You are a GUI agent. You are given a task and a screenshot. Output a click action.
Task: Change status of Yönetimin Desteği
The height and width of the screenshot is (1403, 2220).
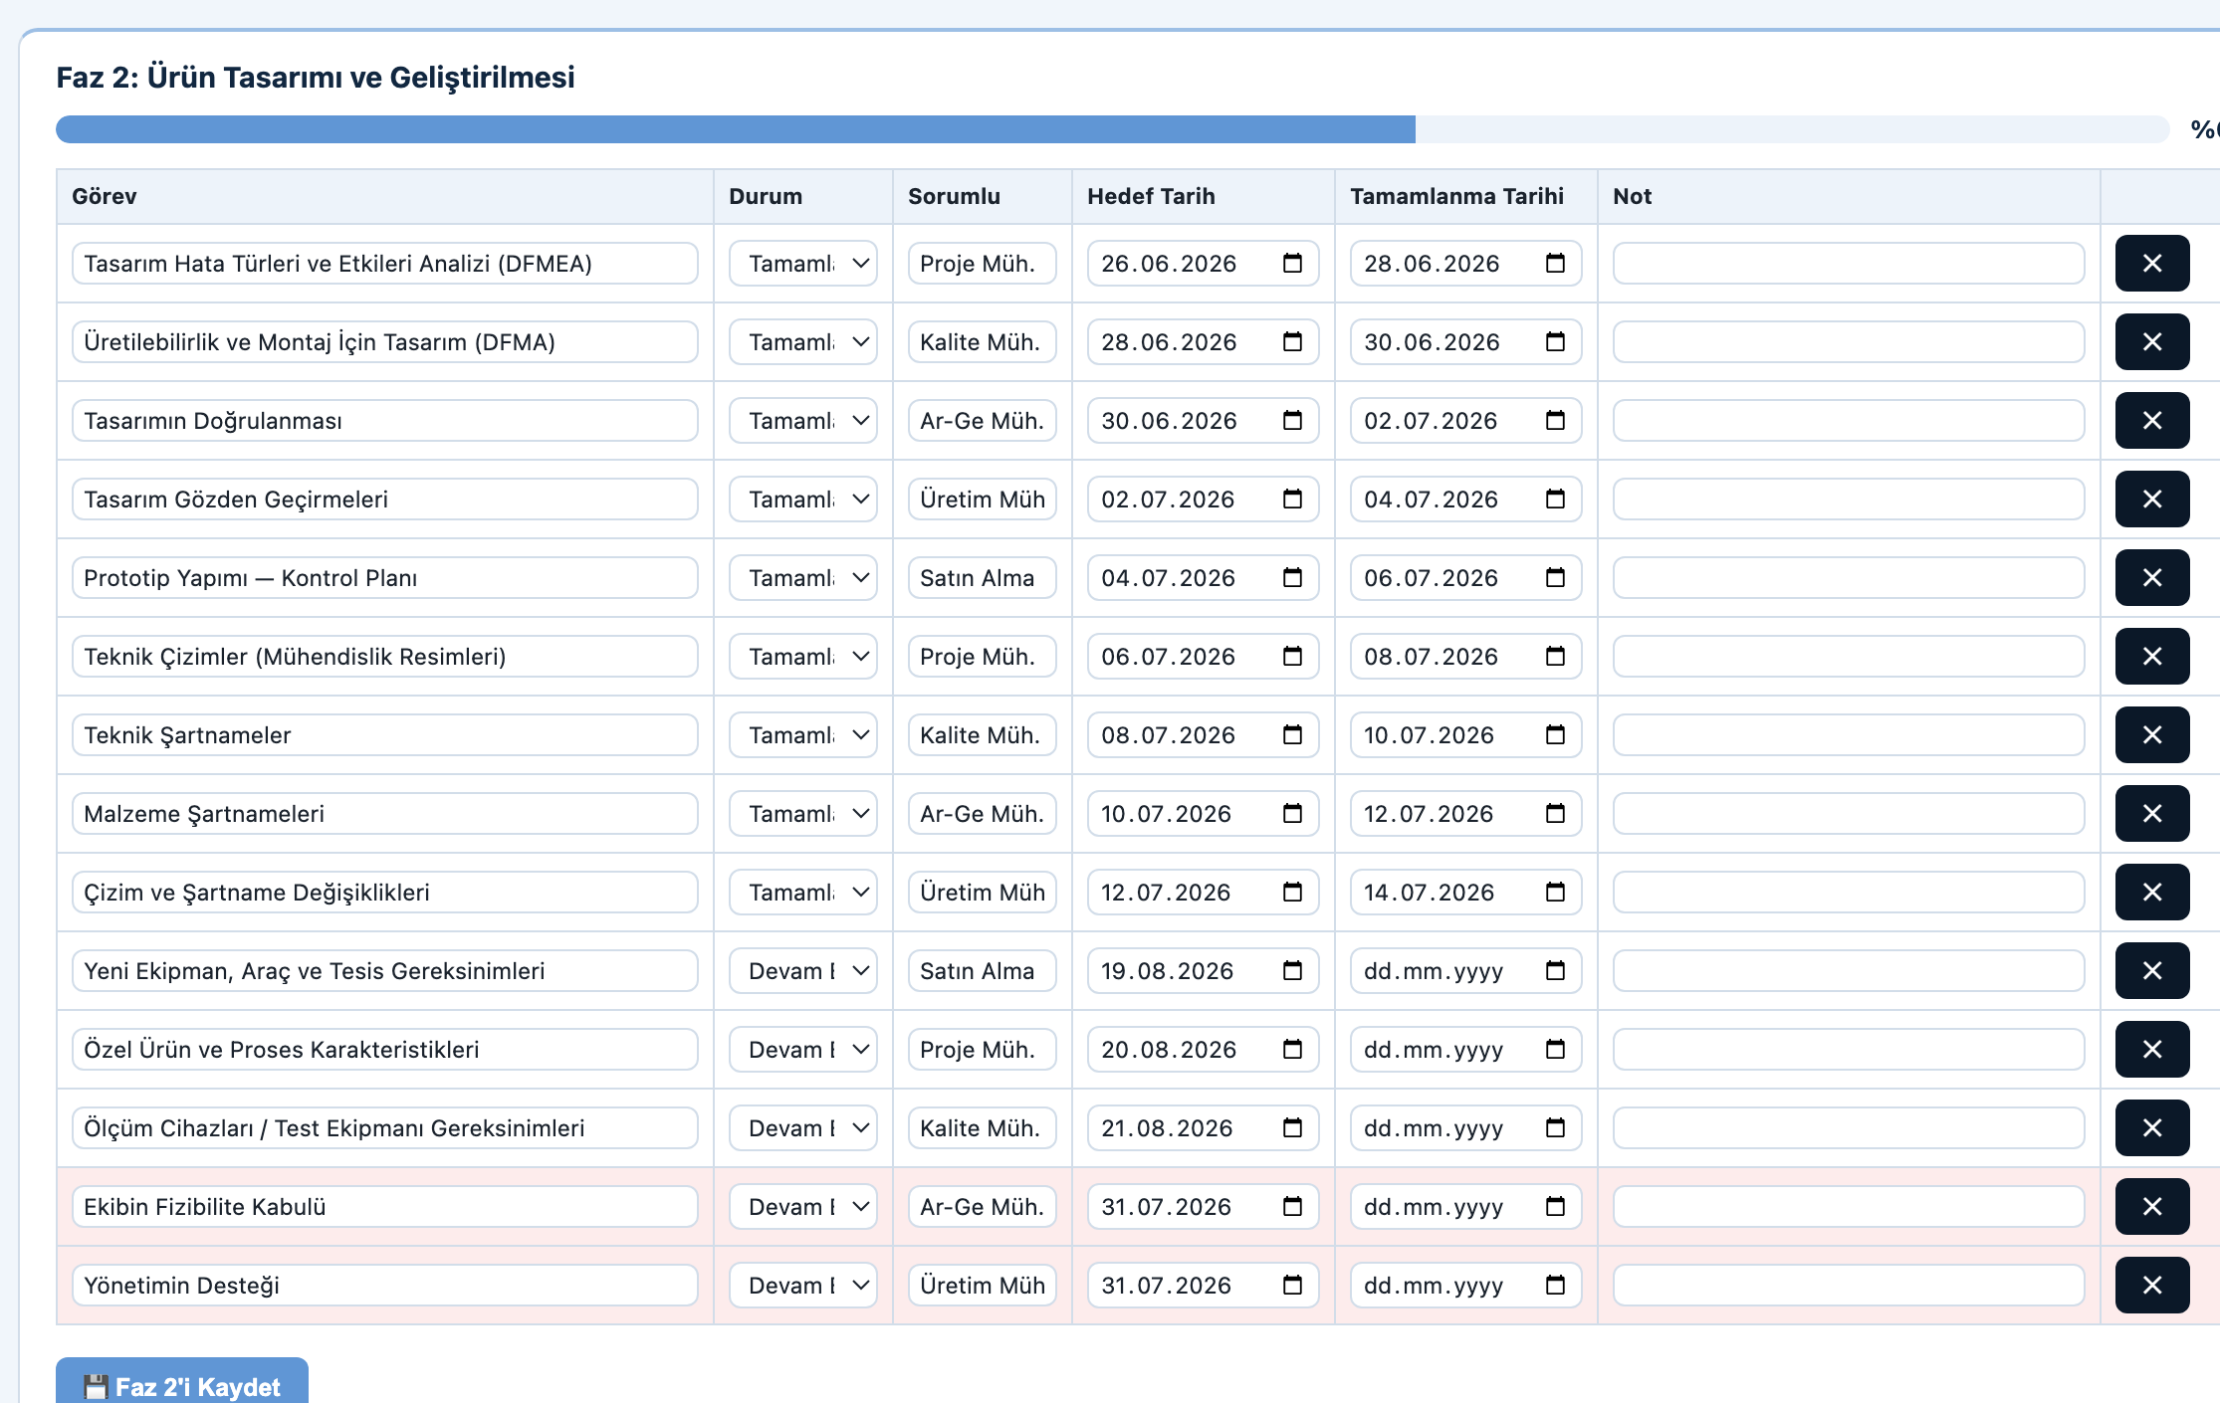(x=803, y=1286)
